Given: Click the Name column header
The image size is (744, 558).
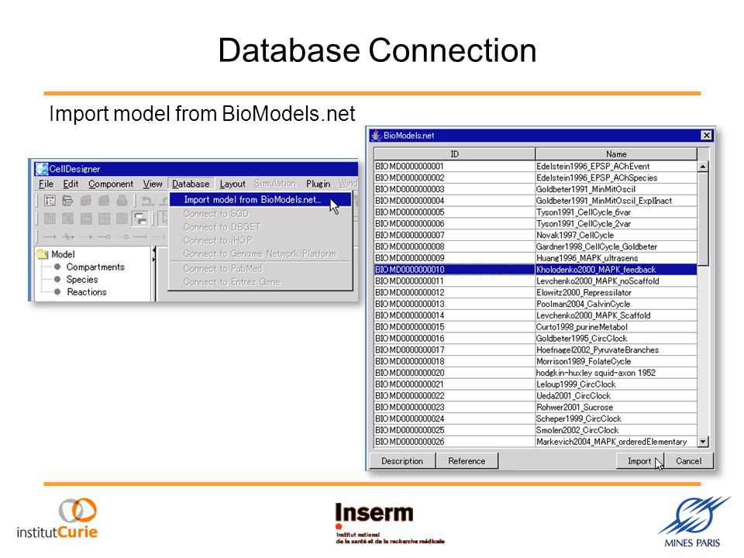Looking at the screenshot, I should point(616,153).
